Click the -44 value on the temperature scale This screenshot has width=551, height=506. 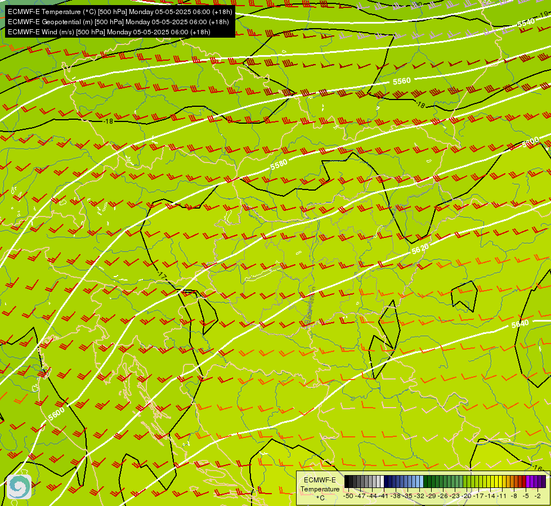pos(372,496)
